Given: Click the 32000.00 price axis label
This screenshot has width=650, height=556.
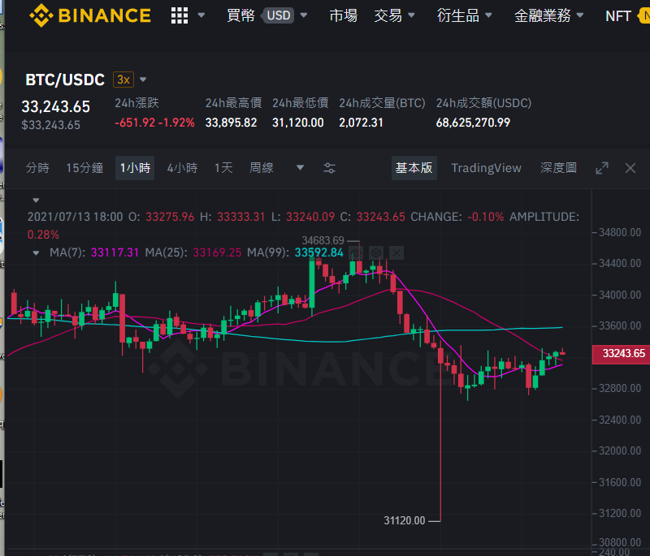Looking at the screenshot, I should coord(620,450).
